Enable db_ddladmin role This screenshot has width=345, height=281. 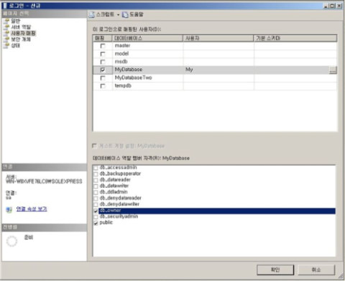point(96,192)
